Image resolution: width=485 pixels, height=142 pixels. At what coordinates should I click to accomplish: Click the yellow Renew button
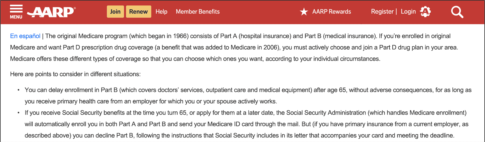pos(138,12)
